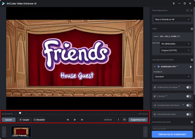Remove the LEGO Friends clip thumbnail
The image size is (195, 139).
[29, 128]
